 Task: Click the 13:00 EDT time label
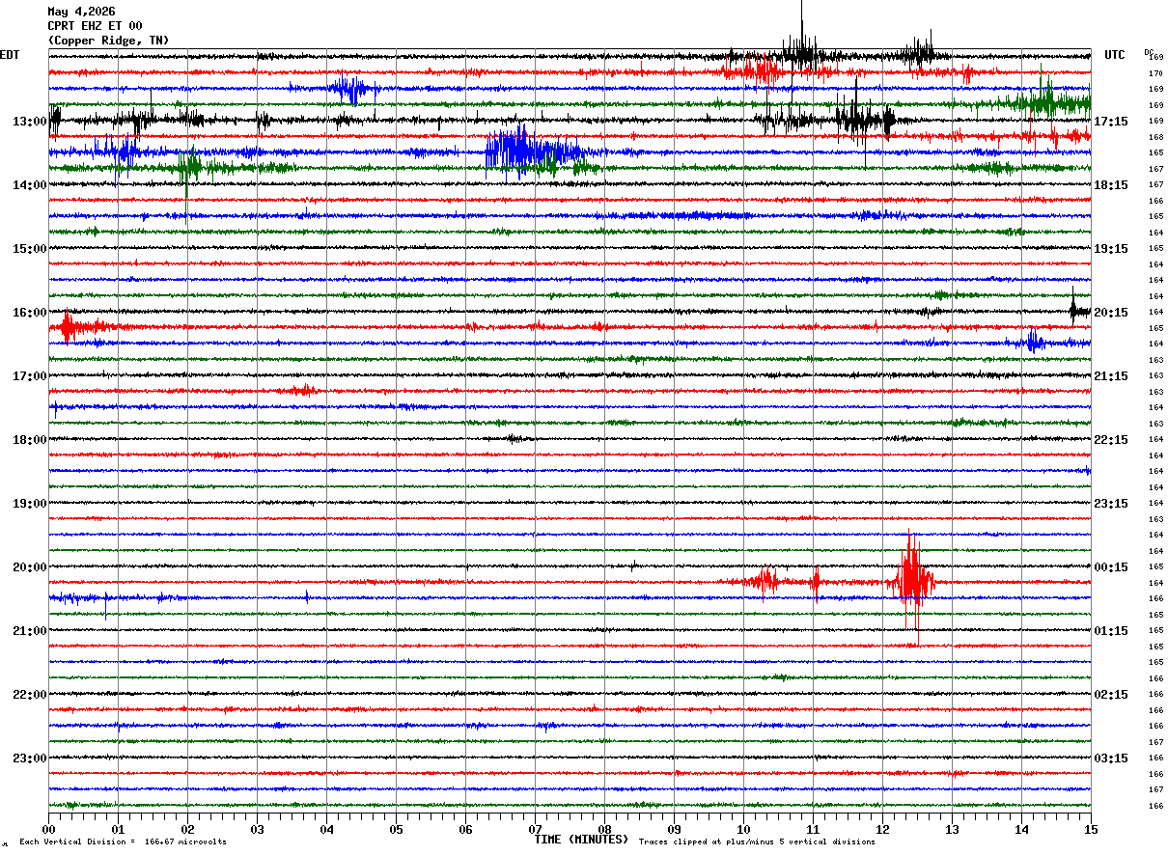pos(29,122)
